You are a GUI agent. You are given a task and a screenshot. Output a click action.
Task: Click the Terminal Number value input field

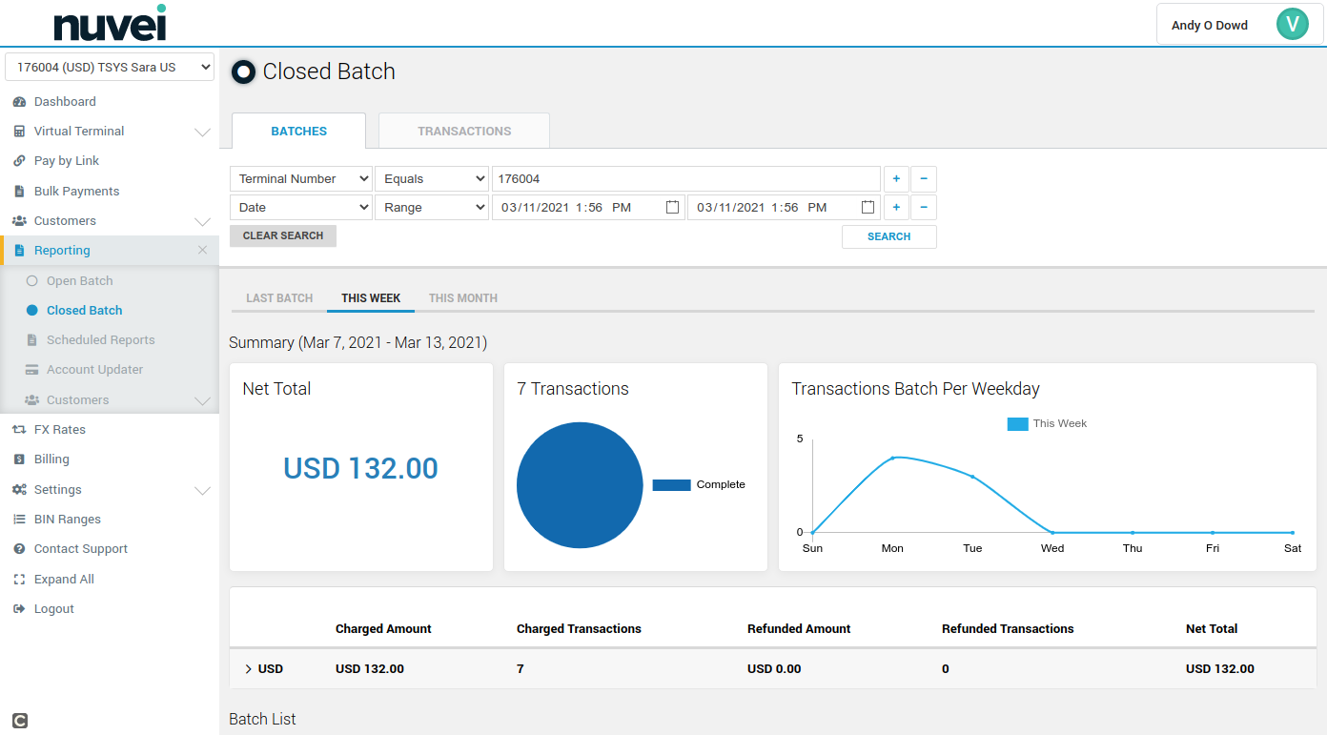[685, 179]
